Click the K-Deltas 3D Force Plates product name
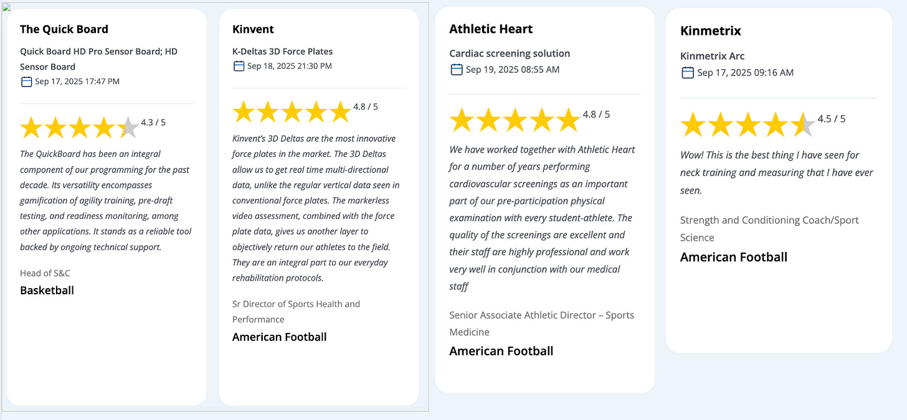Screen dimensions: 907x420 coord(282,51)
